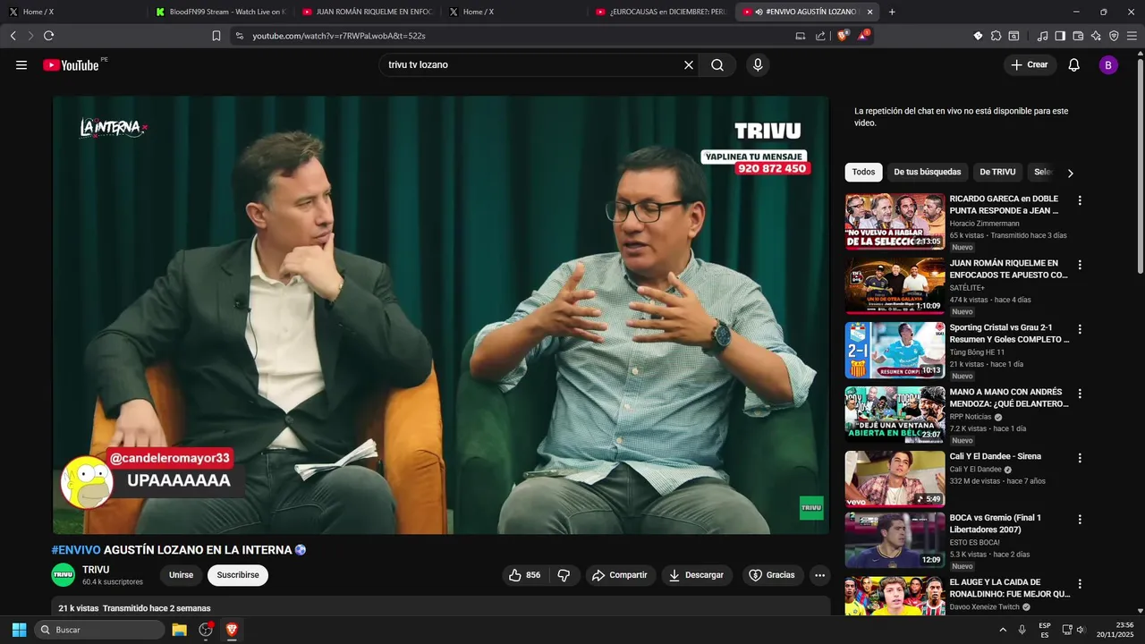Open Leo AI sparkle icon
The width and height of the screenshot is (1145, 644).
tap(1096, 36)
